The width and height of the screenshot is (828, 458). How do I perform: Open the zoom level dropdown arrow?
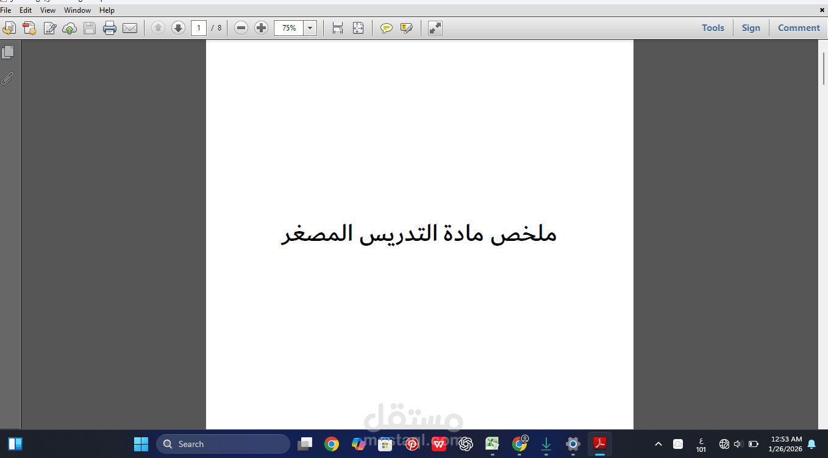click(310, 28)
